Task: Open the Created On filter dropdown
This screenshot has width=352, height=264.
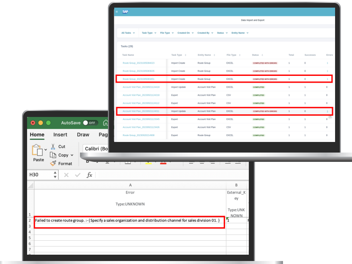Action: [185, 33]
